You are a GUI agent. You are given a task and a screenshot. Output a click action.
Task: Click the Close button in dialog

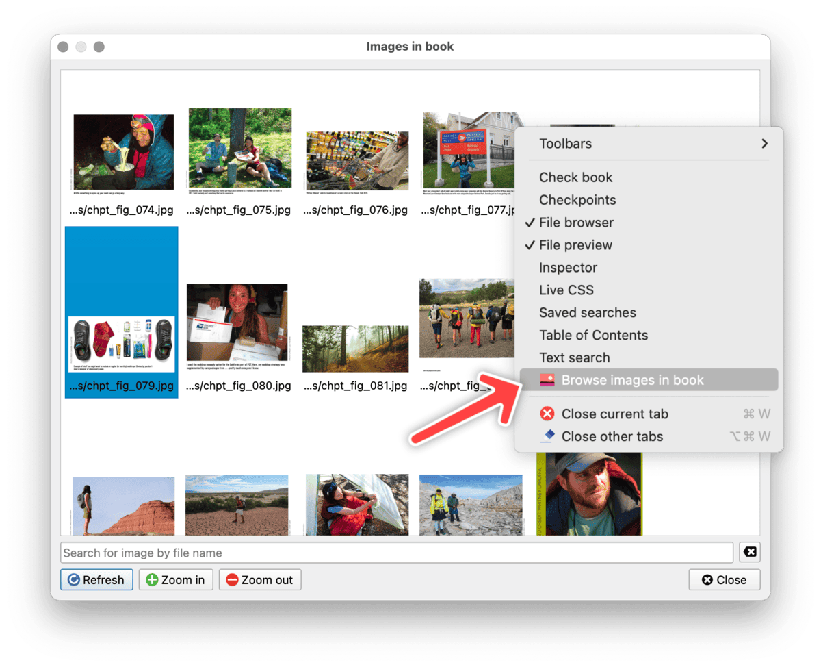(x=724, y=580)
